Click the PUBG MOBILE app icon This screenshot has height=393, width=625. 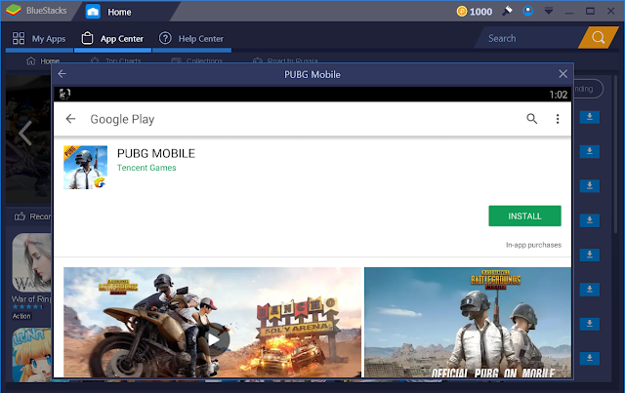pyautogui.click(x=85, y=167)
